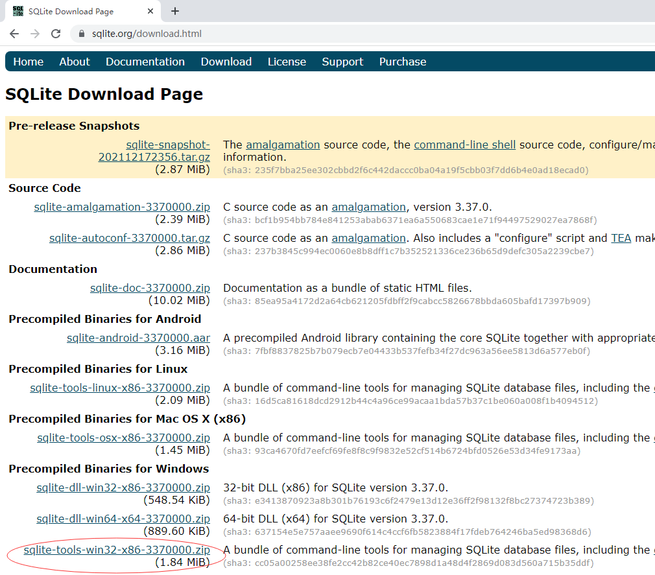The height and width of the screenshot is (575, 655).
Task: Go to Documentation in navigation bar
Action: pos(145,62)
